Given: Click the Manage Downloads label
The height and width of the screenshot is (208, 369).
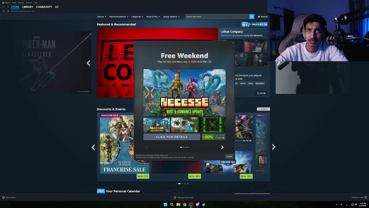Looking at the screenshot, I should click(x=185, y=198).
